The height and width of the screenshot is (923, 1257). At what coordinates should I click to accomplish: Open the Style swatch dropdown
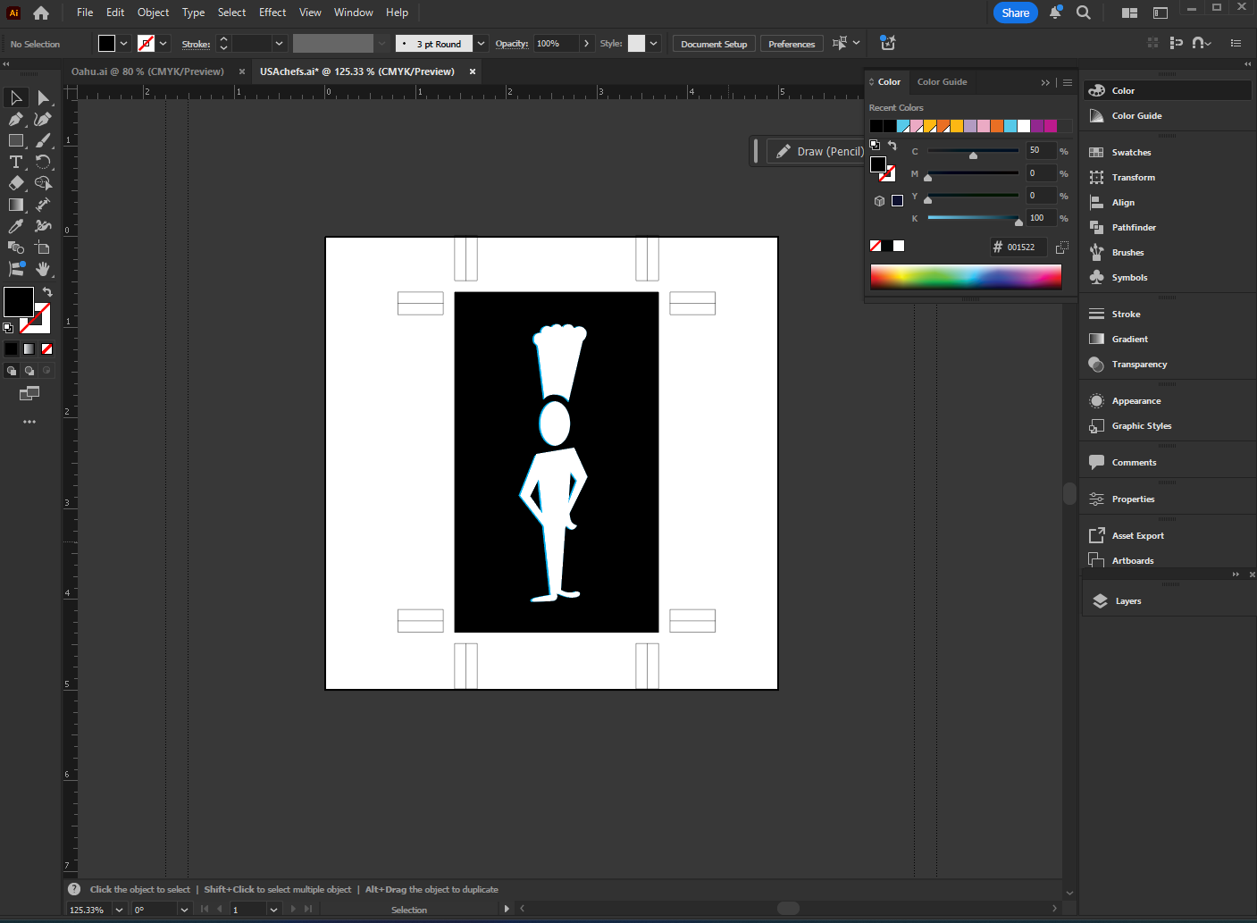(x=654, y=44)
